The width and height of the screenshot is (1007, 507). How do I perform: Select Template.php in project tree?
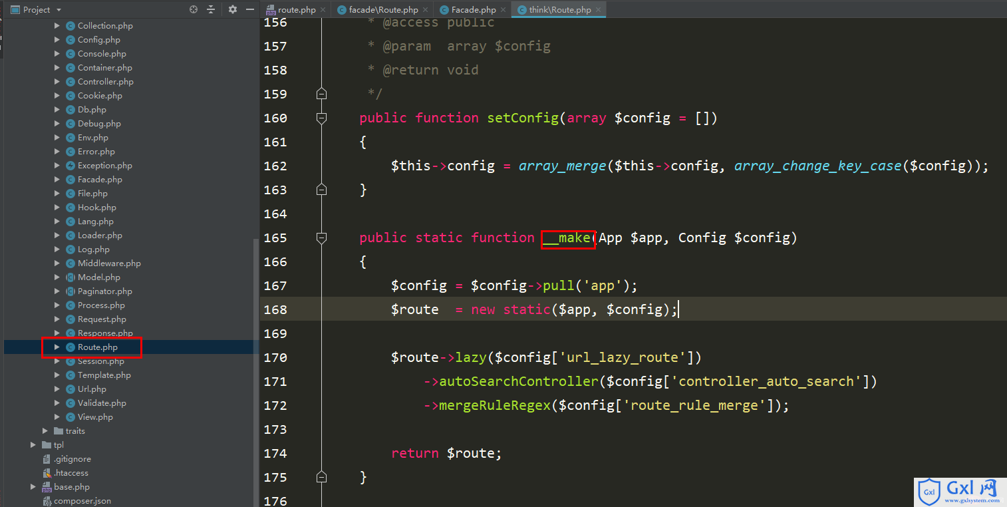pos(104,375)
